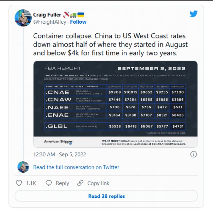Click the Copy link text

[x=98, y=183]
